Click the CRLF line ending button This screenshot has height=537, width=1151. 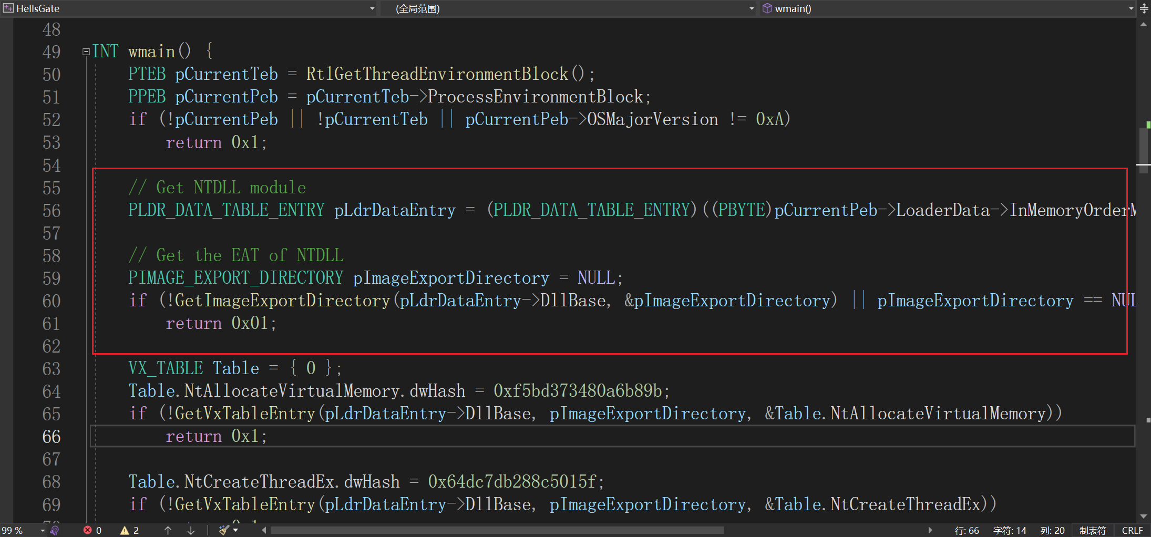tap(1132, 530)
